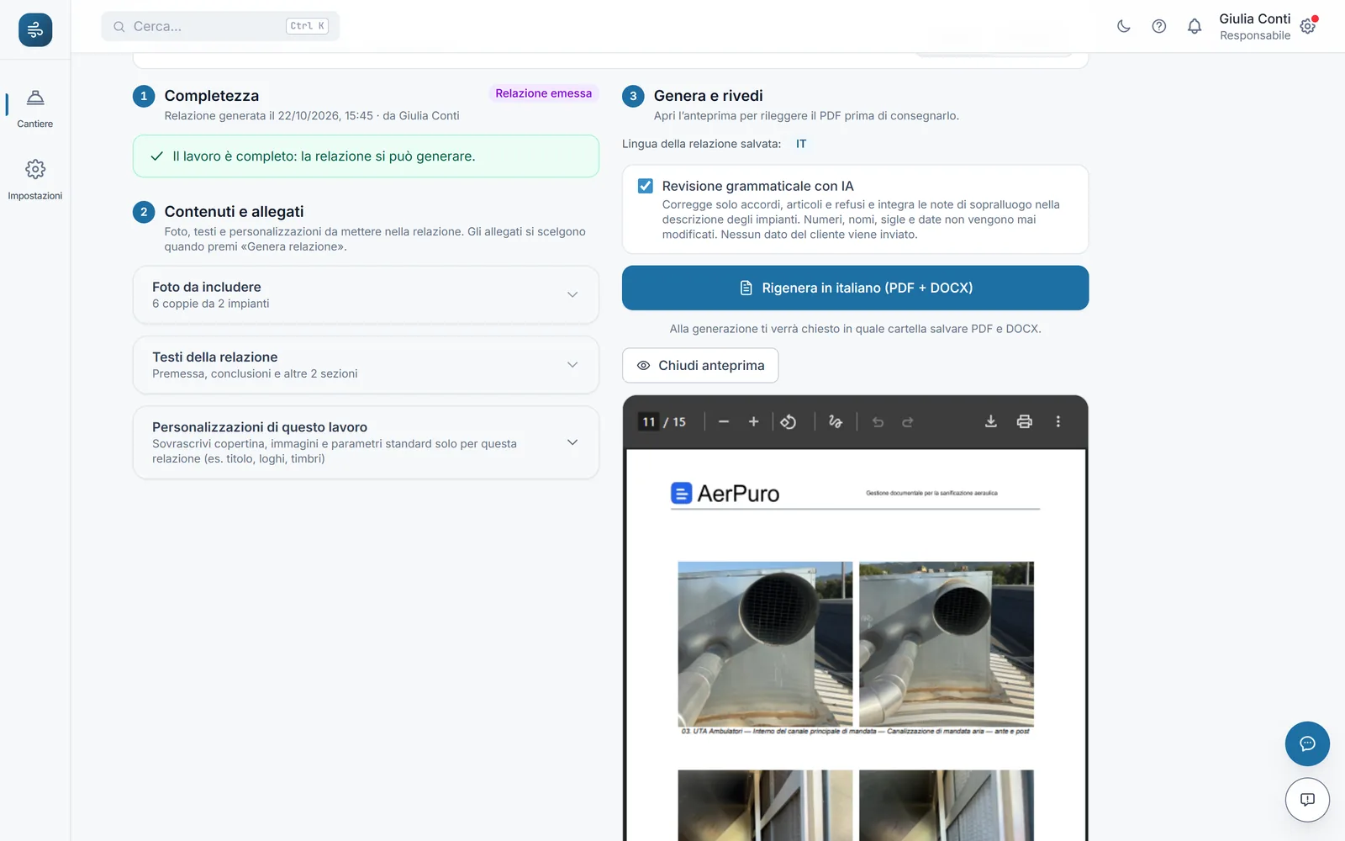Click Chiudi anteprima button
This screenshot has width=1345, height=841.
(700, 365)
